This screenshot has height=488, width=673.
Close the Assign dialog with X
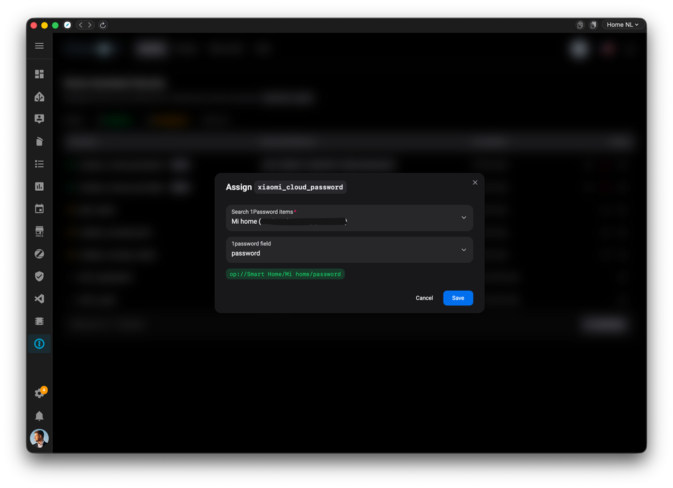point(475,183)
